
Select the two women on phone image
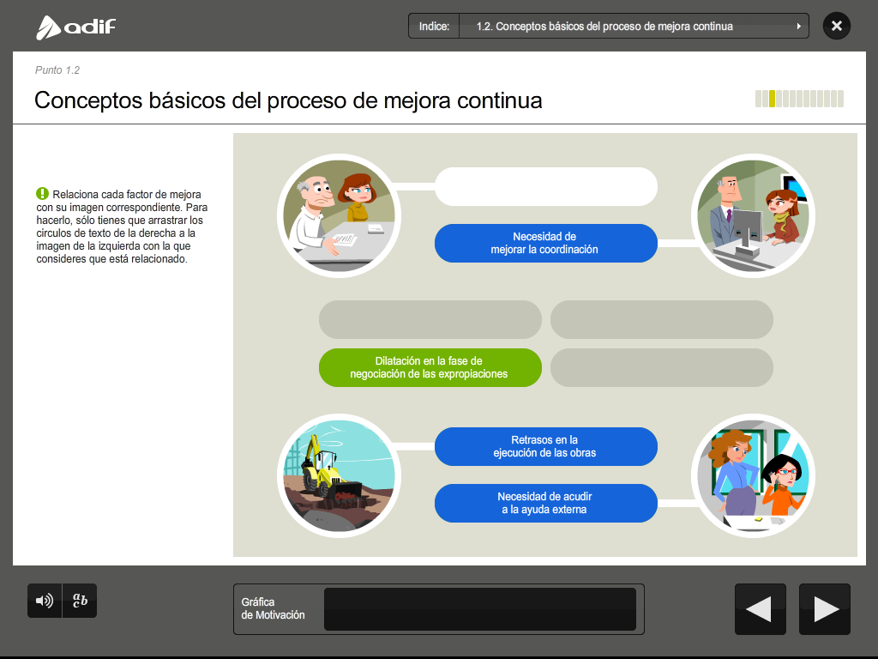[752, 475]
